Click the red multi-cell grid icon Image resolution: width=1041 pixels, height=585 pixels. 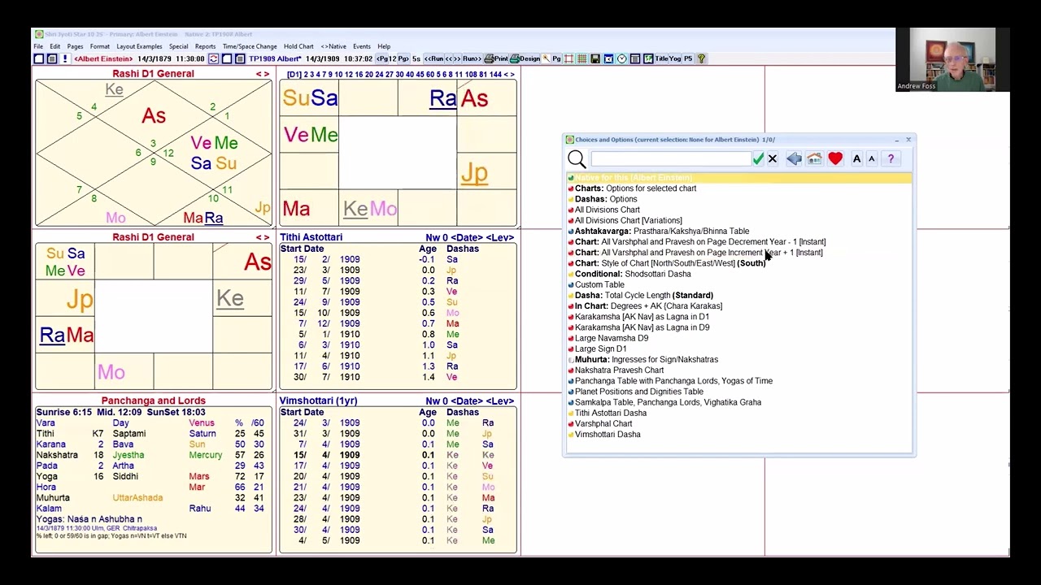point(581,58)
